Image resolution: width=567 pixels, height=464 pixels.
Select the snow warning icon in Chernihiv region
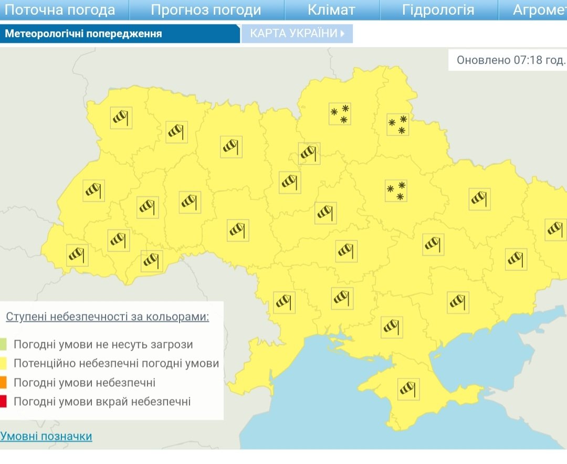(x=339, y=114)
